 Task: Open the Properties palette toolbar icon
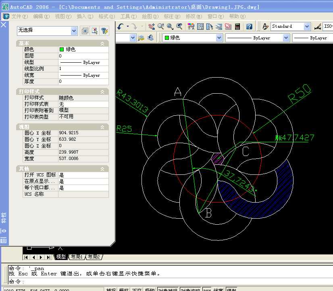[191, 27]
